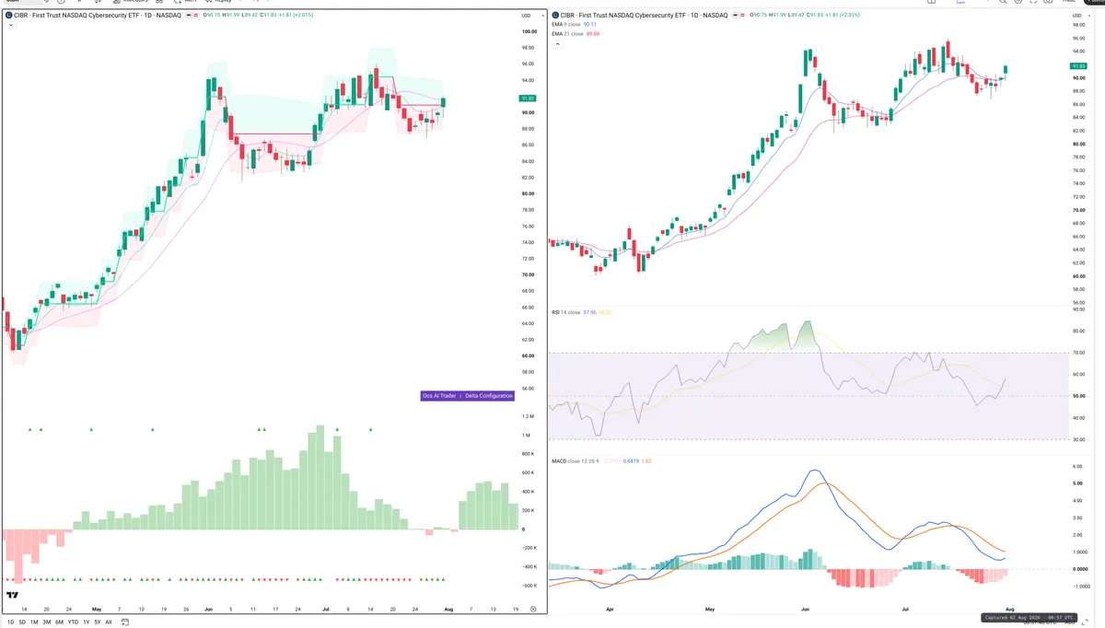Select the 5Y time range

pyautogui.click(x=98, y=622)
